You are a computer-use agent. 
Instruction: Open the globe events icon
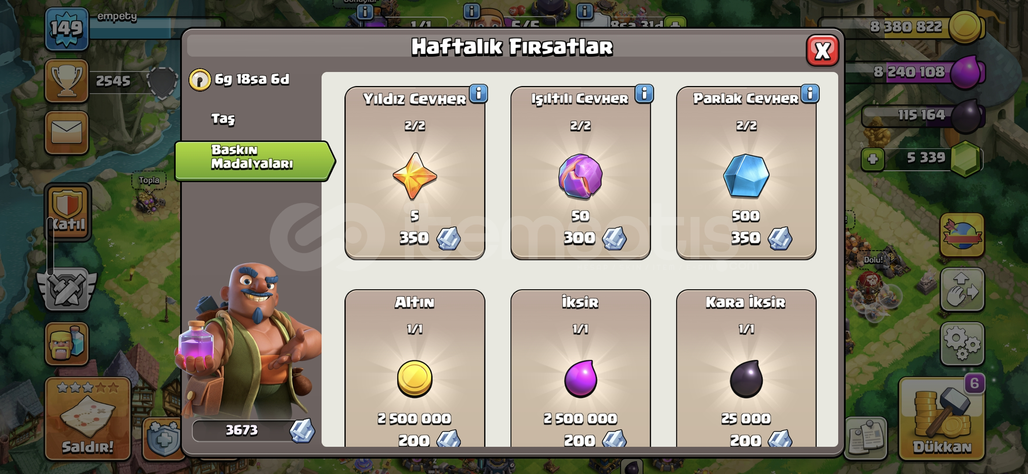962,235
